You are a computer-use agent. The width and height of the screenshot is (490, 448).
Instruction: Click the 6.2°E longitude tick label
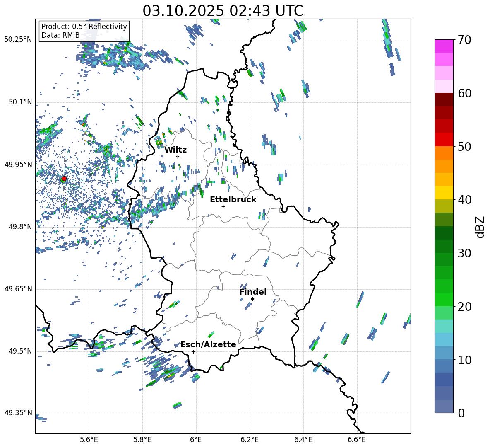click(250, 440)
